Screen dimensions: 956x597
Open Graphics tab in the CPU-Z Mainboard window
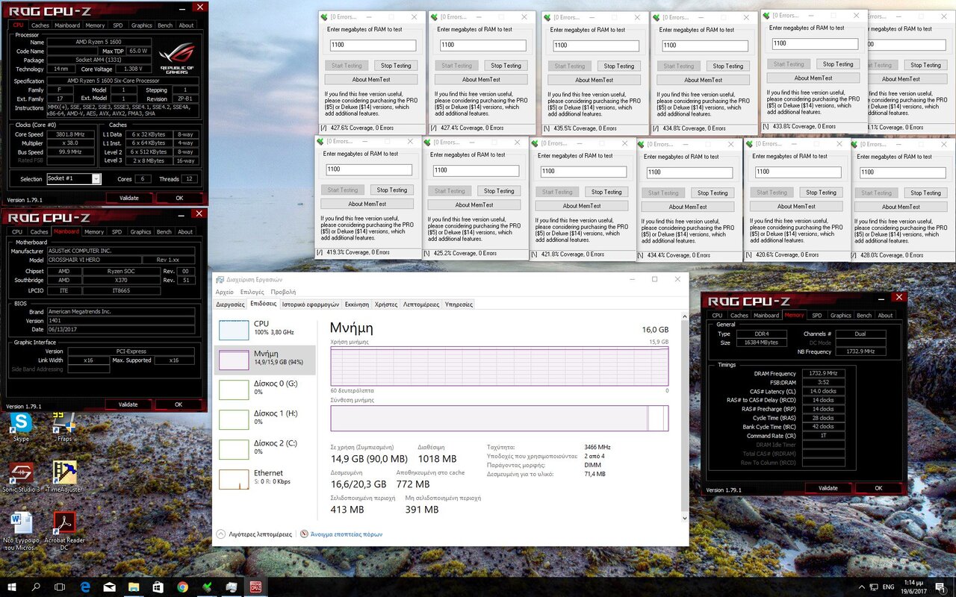[140, 231]
